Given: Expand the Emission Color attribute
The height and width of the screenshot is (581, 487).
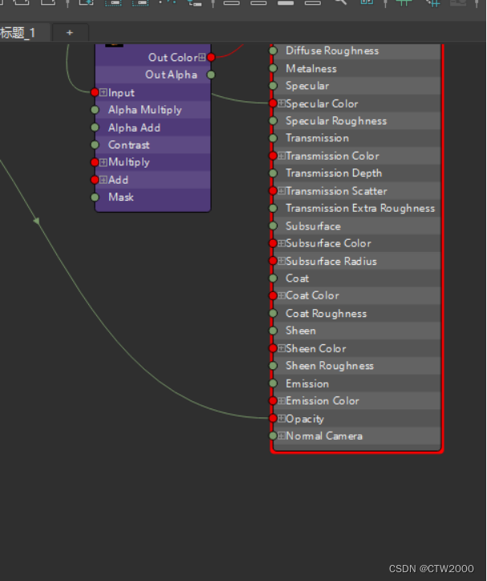Looking at the screenshot, I should 282,401.
